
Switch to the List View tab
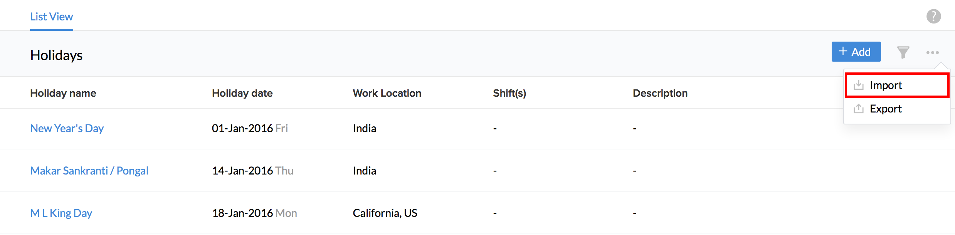pyautogui.click(x=52, y=17)
